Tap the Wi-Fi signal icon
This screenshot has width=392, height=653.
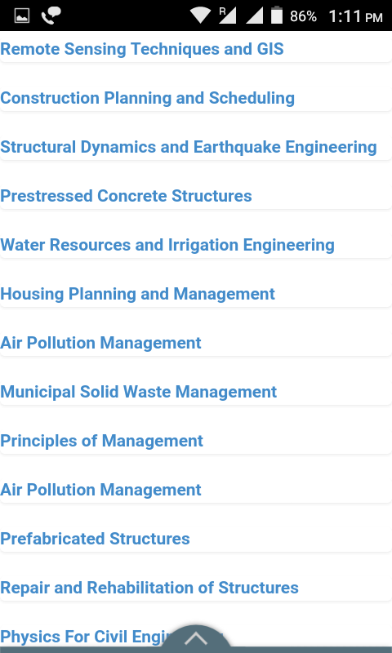tap(200, 16)
